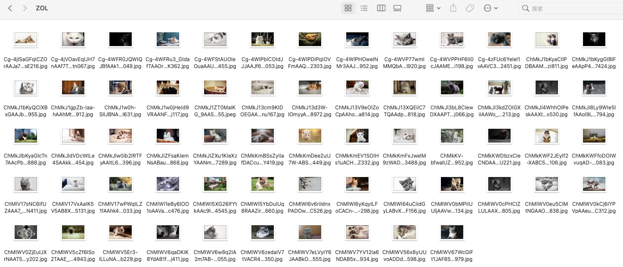The height and width of the screenshot is (267, 623).
Task: Select the white cat image Cg-4jVOavEqIJH7…tn067.jpg
Action: (x=73, y=39)
